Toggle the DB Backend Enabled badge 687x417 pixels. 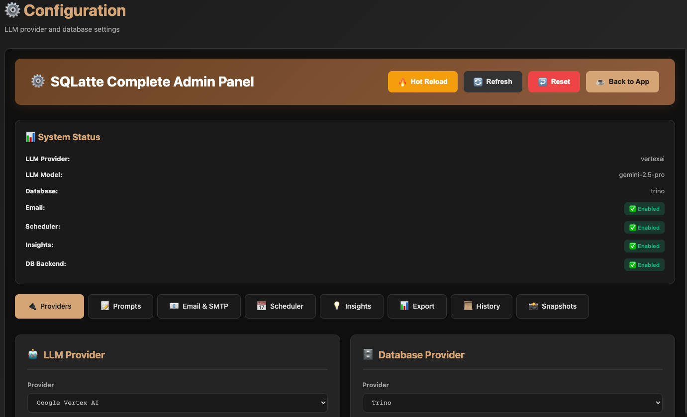click(x=644, y=264)
